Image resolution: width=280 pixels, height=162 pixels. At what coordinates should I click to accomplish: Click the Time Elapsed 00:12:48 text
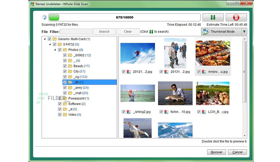tap(184, 25)
